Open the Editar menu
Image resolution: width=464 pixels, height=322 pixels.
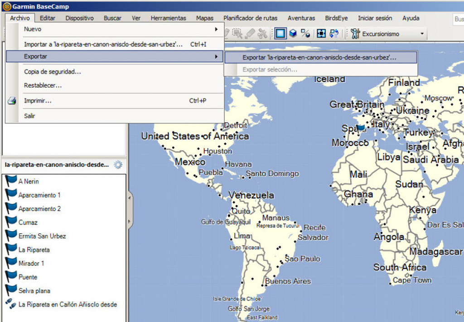[47, 18]
